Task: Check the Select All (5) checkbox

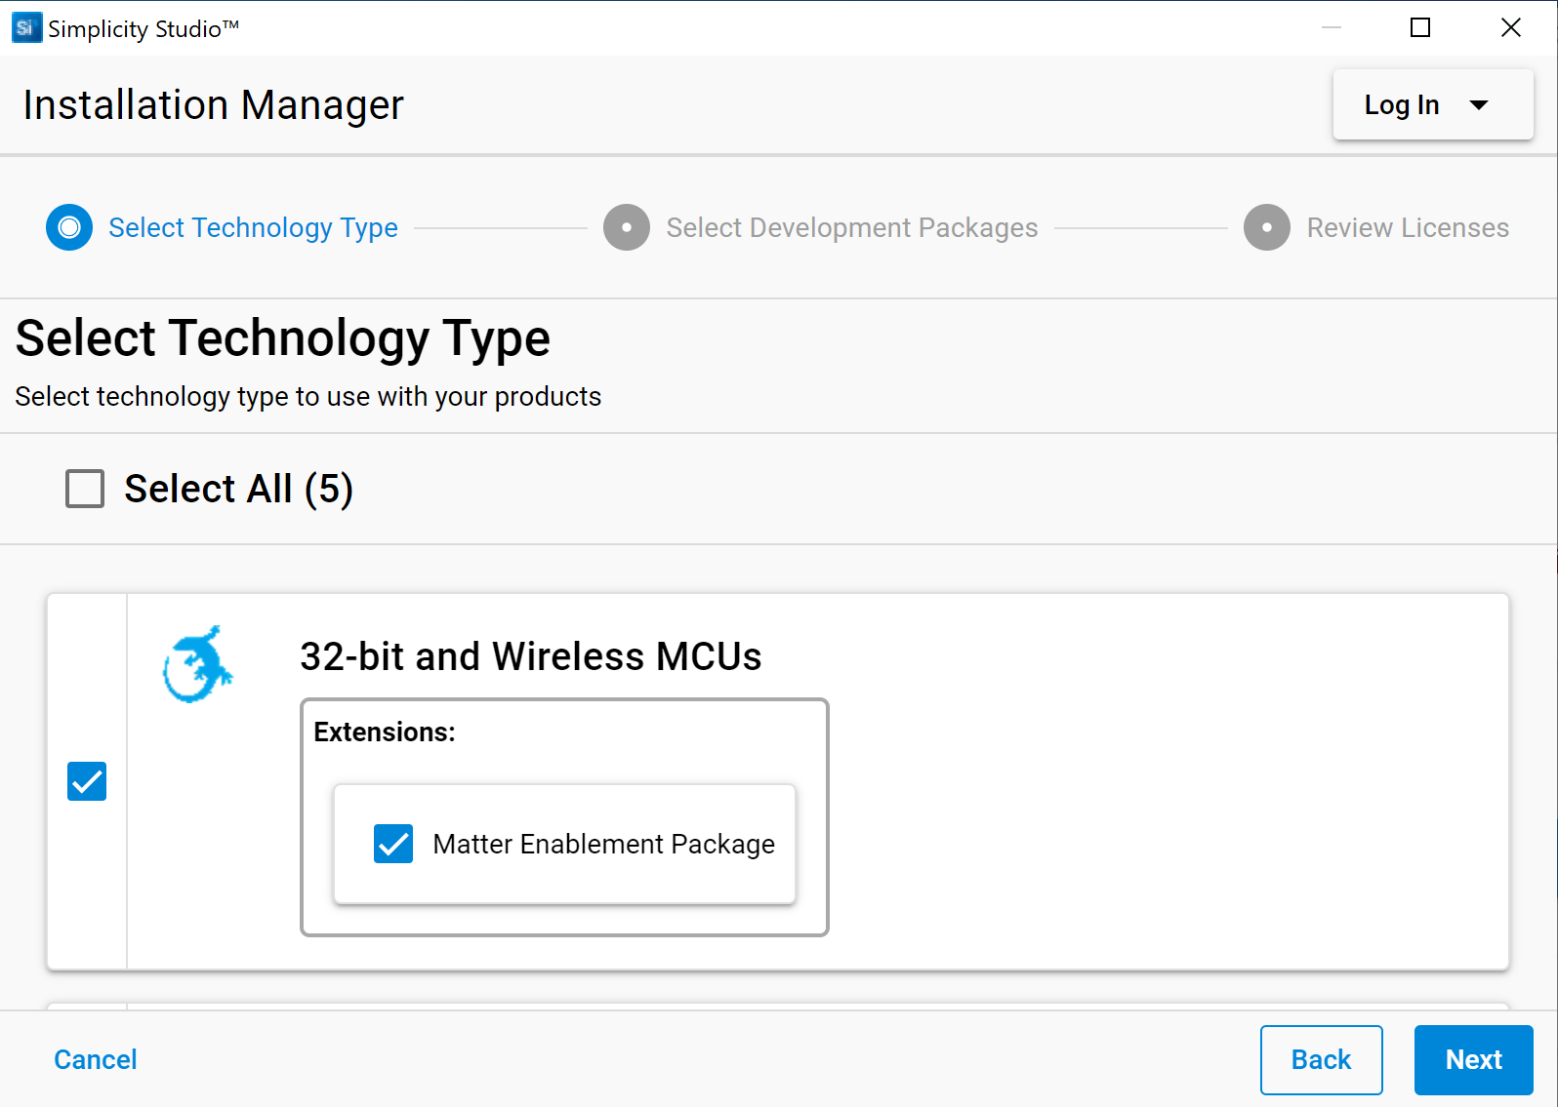Action: [85, 489]
